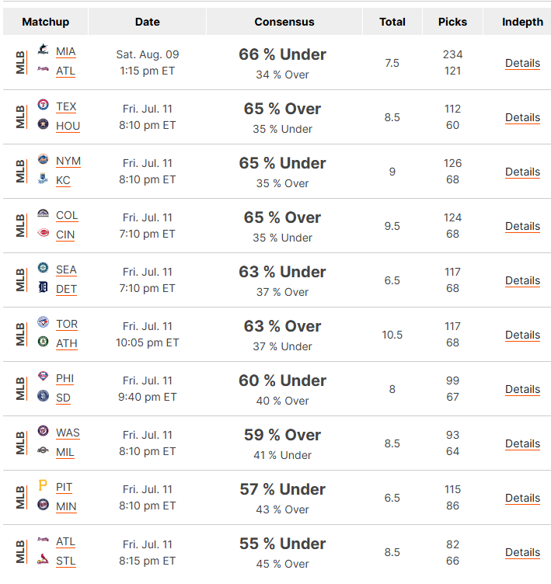This screenshot has width=551, height=584.
Task: Click the Pittsburgh Pirates P logo icon
Action: click(44, 485)
